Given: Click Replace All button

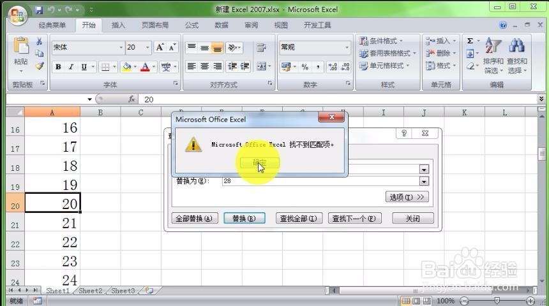Looking at the screenshot, I should [x=194, y=218].
